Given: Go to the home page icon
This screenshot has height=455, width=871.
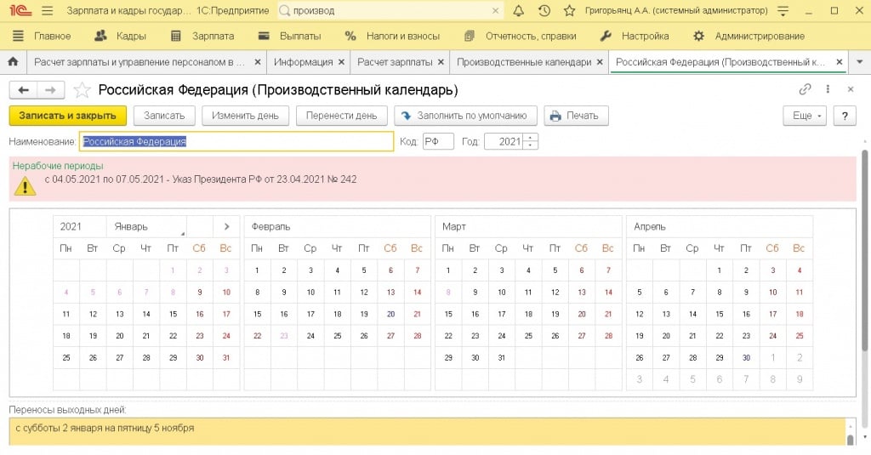Looking at the screenshot, I should 13,63.
